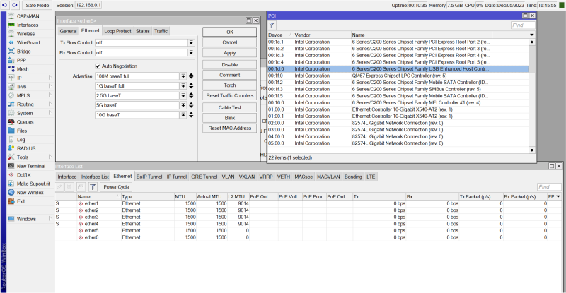This screenshot has width=566, height=293.
Task: Sort the PCI table by Vendor column
Action: pos(322,35)
